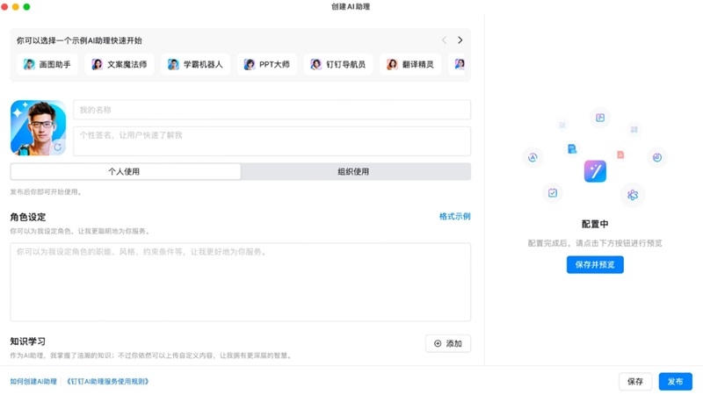Image resolution: width=703 pixels, height=395 pixels.
Task: Select the 翻译精灵 example assistant
Action: [410, 64]
